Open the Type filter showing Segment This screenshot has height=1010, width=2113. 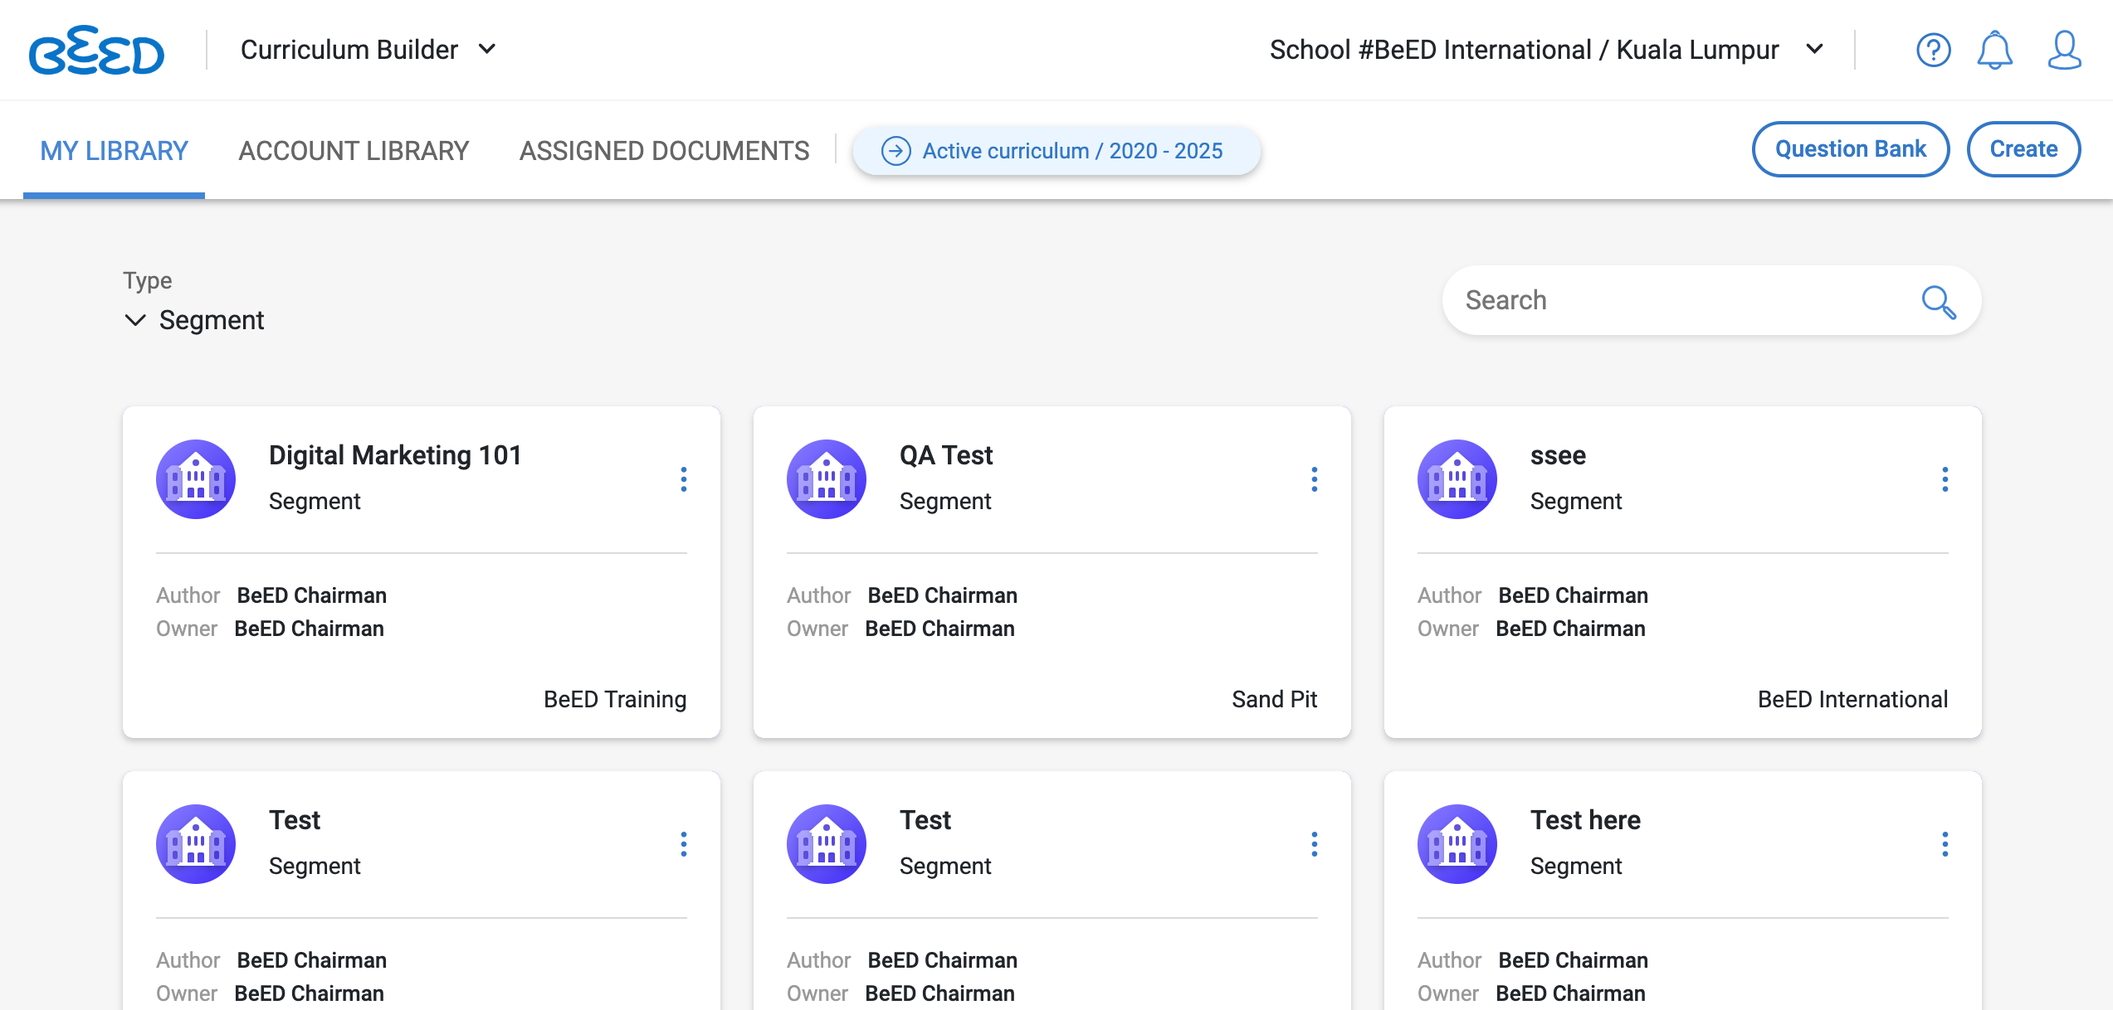(x=194, y=320)
